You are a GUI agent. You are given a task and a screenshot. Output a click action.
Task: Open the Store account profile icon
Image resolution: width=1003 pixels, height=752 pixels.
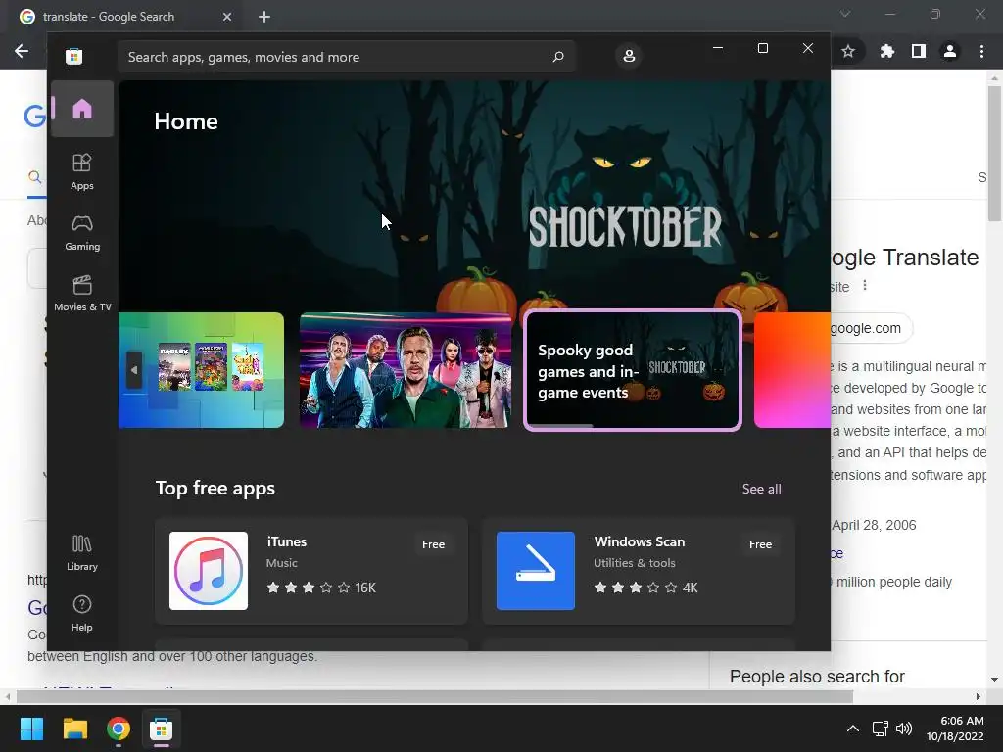[629, 56]
